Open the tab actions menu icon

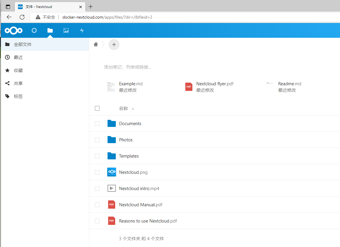tap(8, 7)
